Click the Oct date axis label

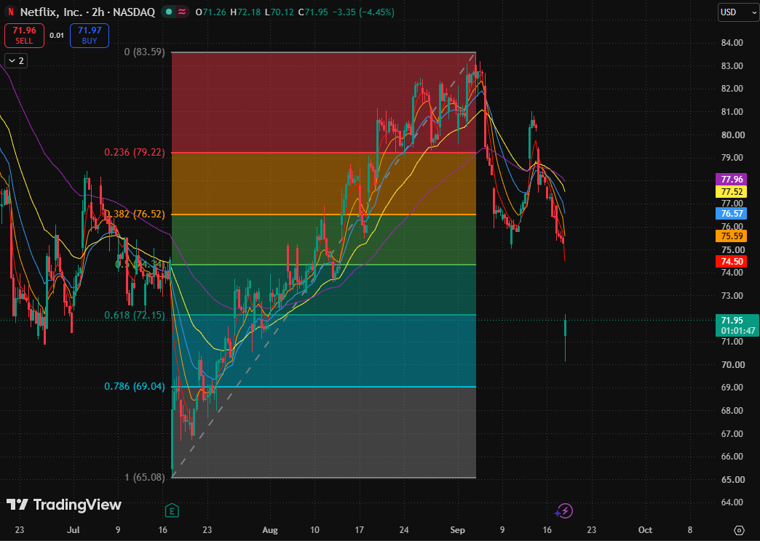click(645, 530)
